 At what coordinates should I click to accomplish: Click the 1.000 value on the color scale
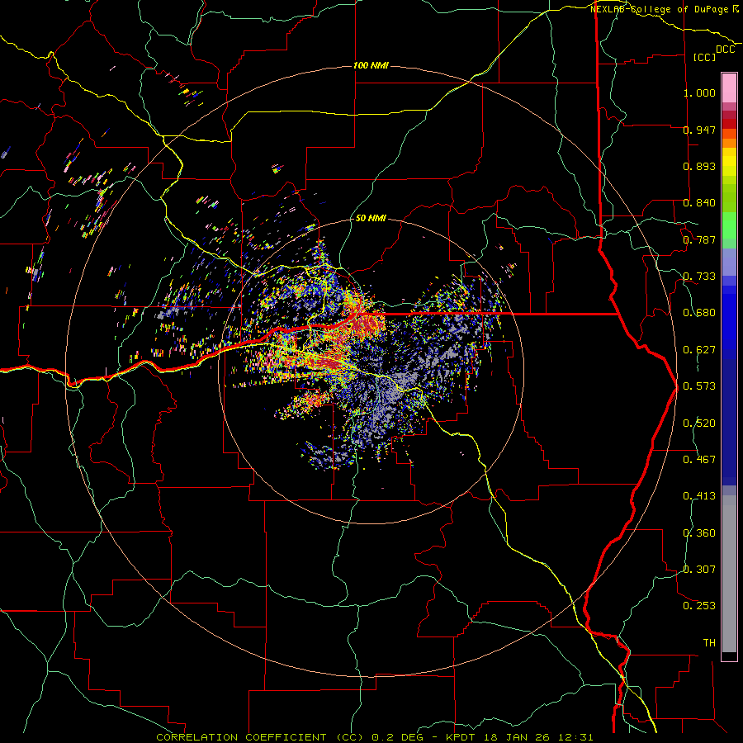(x=699, y=92)
